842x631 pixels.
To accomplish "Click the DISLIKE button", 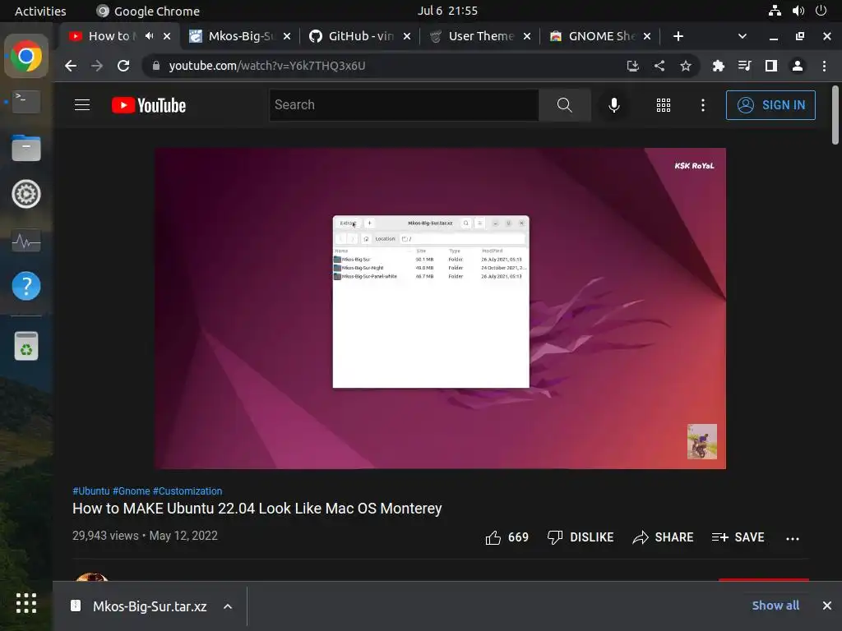I will (580, 537).
